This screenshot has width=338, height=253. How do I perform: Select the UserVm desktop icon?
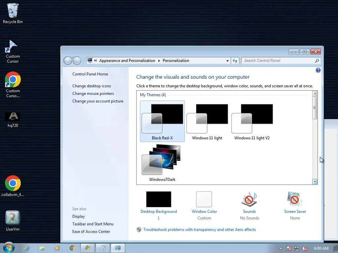[13, 221]
